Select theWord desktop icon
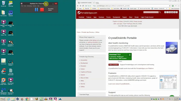The image size is (181, 101). (x=11, y=13)
